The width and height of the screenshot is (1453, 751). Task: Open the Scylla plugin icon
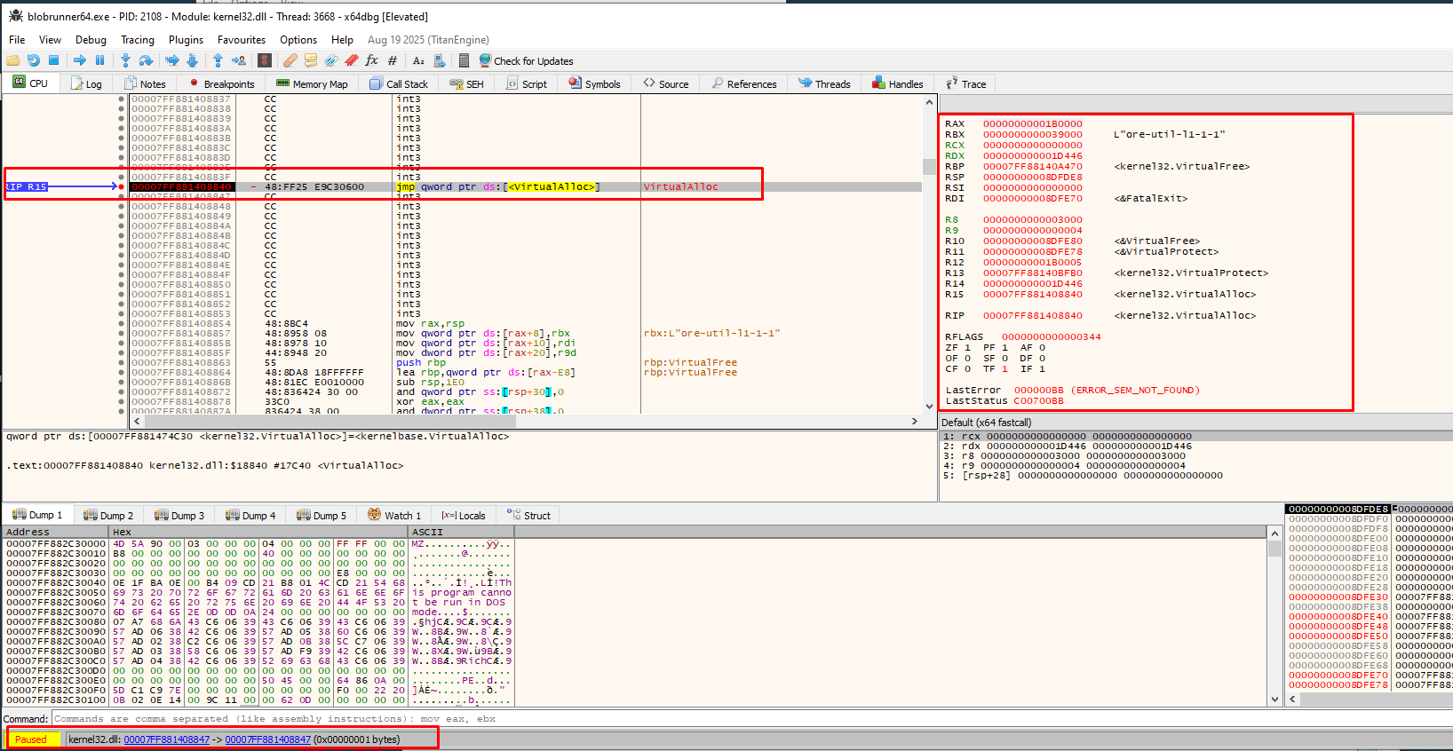[x=265, y=60]
